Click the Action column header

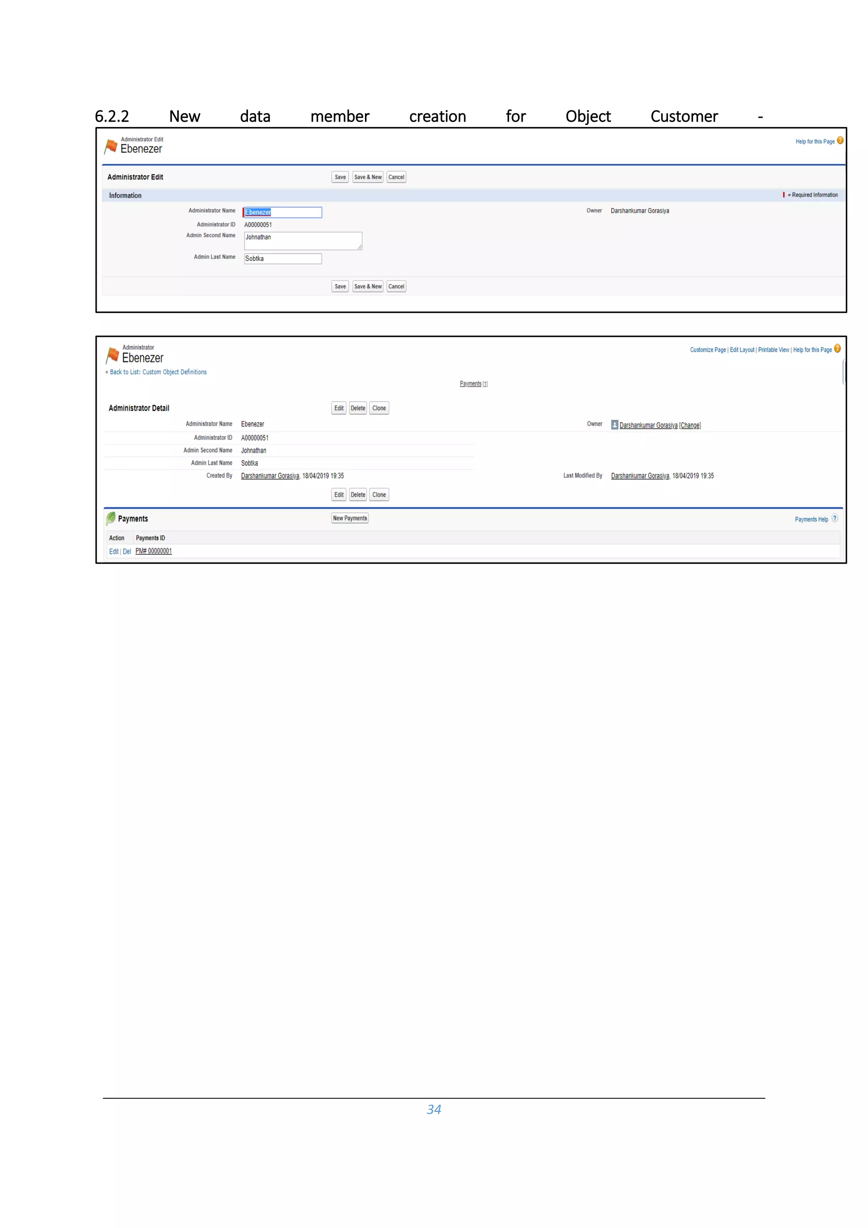[117, 538]
